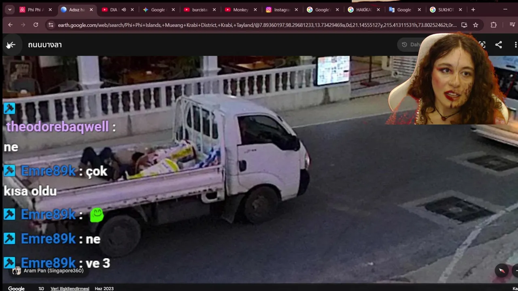
Task: Close the SUKHOT tab
Action: coord(460,10)
